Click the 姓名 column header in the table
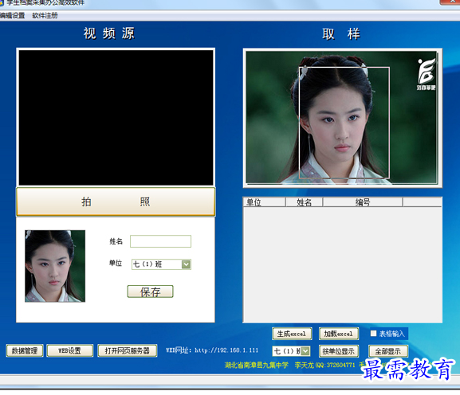Screen dimensions: 460x395 [305, 202]
